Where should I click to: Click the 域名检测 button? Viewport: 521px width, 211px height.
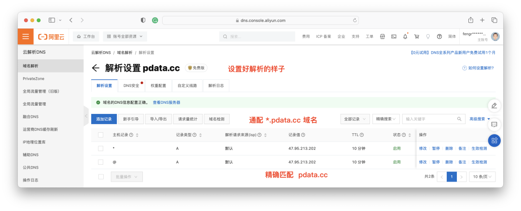point(217,119)
